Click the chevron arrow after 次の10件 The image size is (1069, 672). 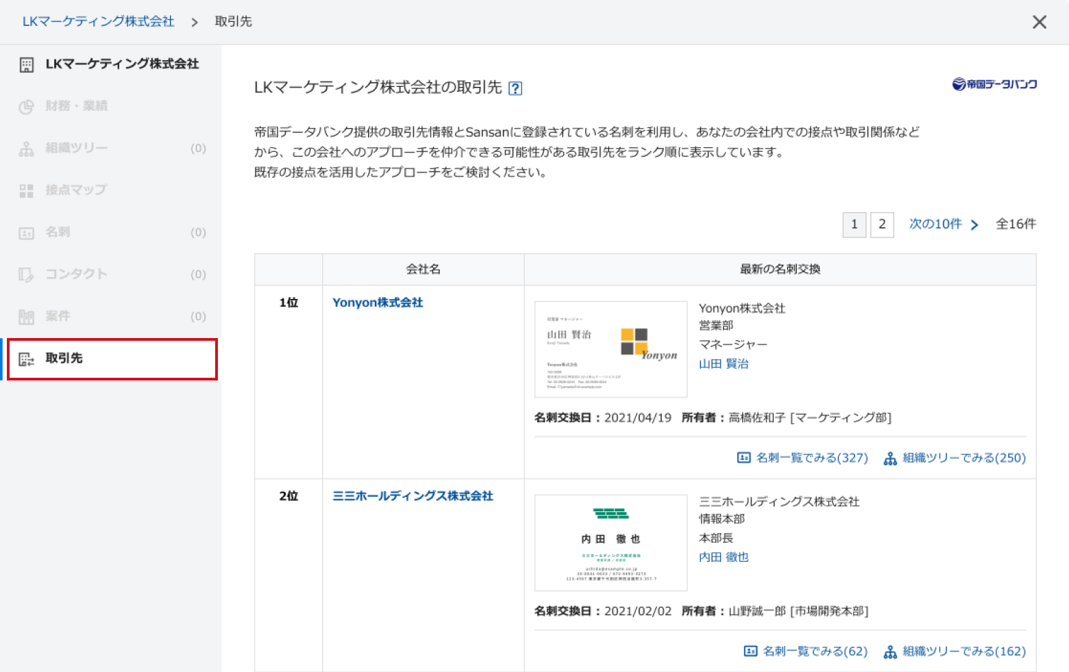point(974,224)
